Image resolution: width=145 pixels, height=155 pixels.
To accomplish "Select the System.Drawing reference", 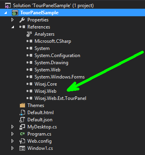I will (51, 63).
